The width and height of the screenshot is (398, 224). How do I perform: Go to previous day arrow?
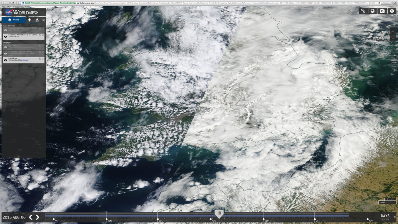pyautogui.click(x=31, y=217)
